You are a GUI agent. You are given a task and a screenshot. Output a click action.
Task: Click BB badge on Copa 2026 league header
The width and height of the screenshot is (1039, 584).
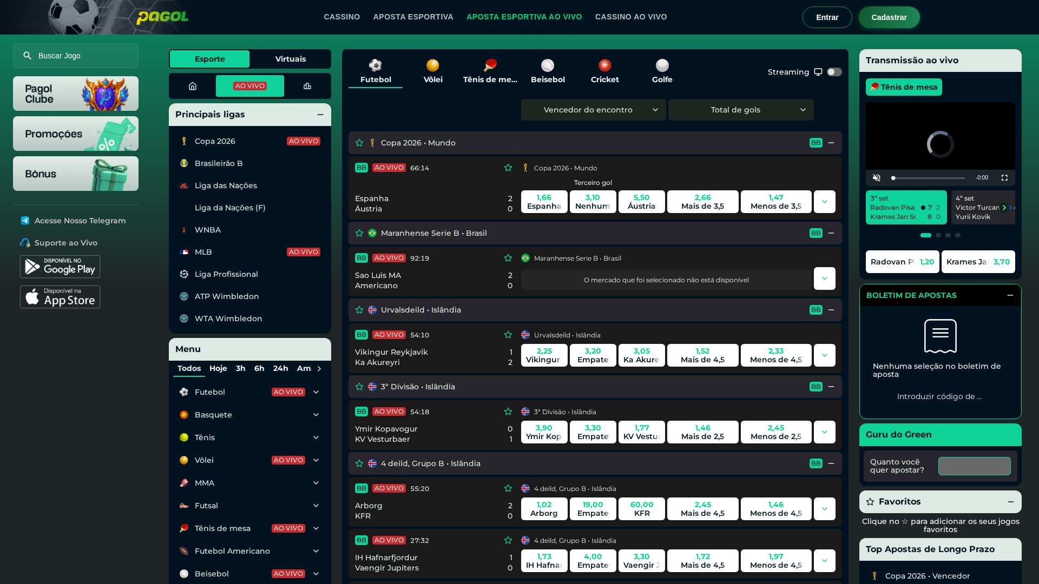click(816, 143)
